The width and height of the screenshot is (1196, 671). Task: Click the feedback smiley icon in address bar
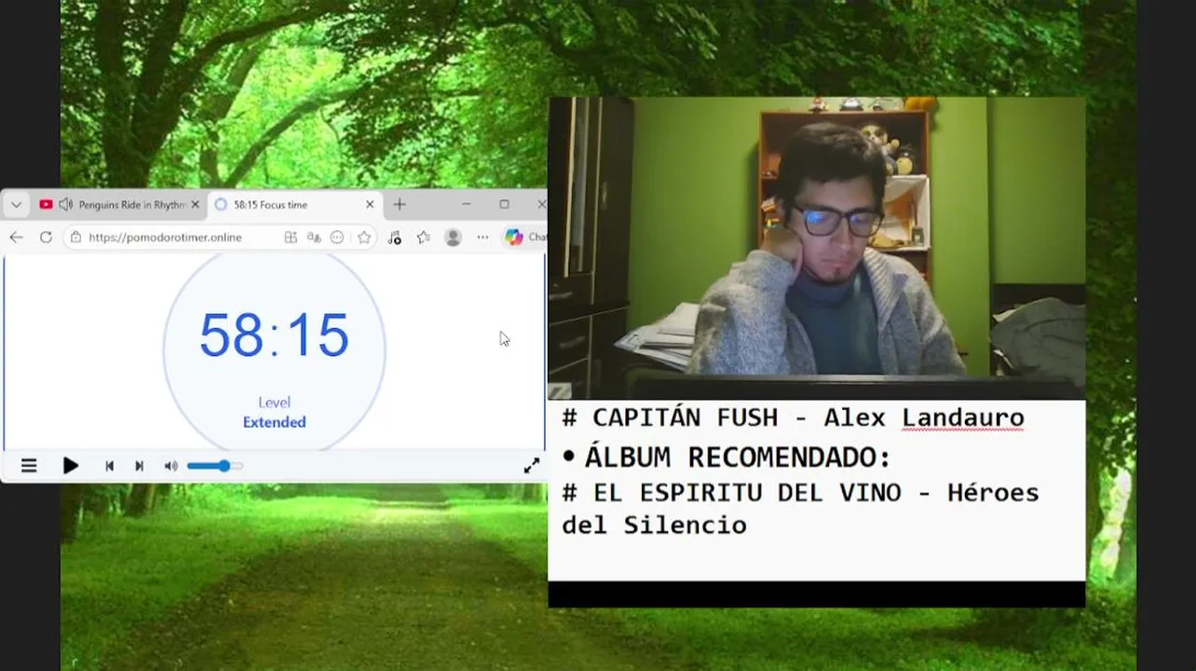point(337,238)
